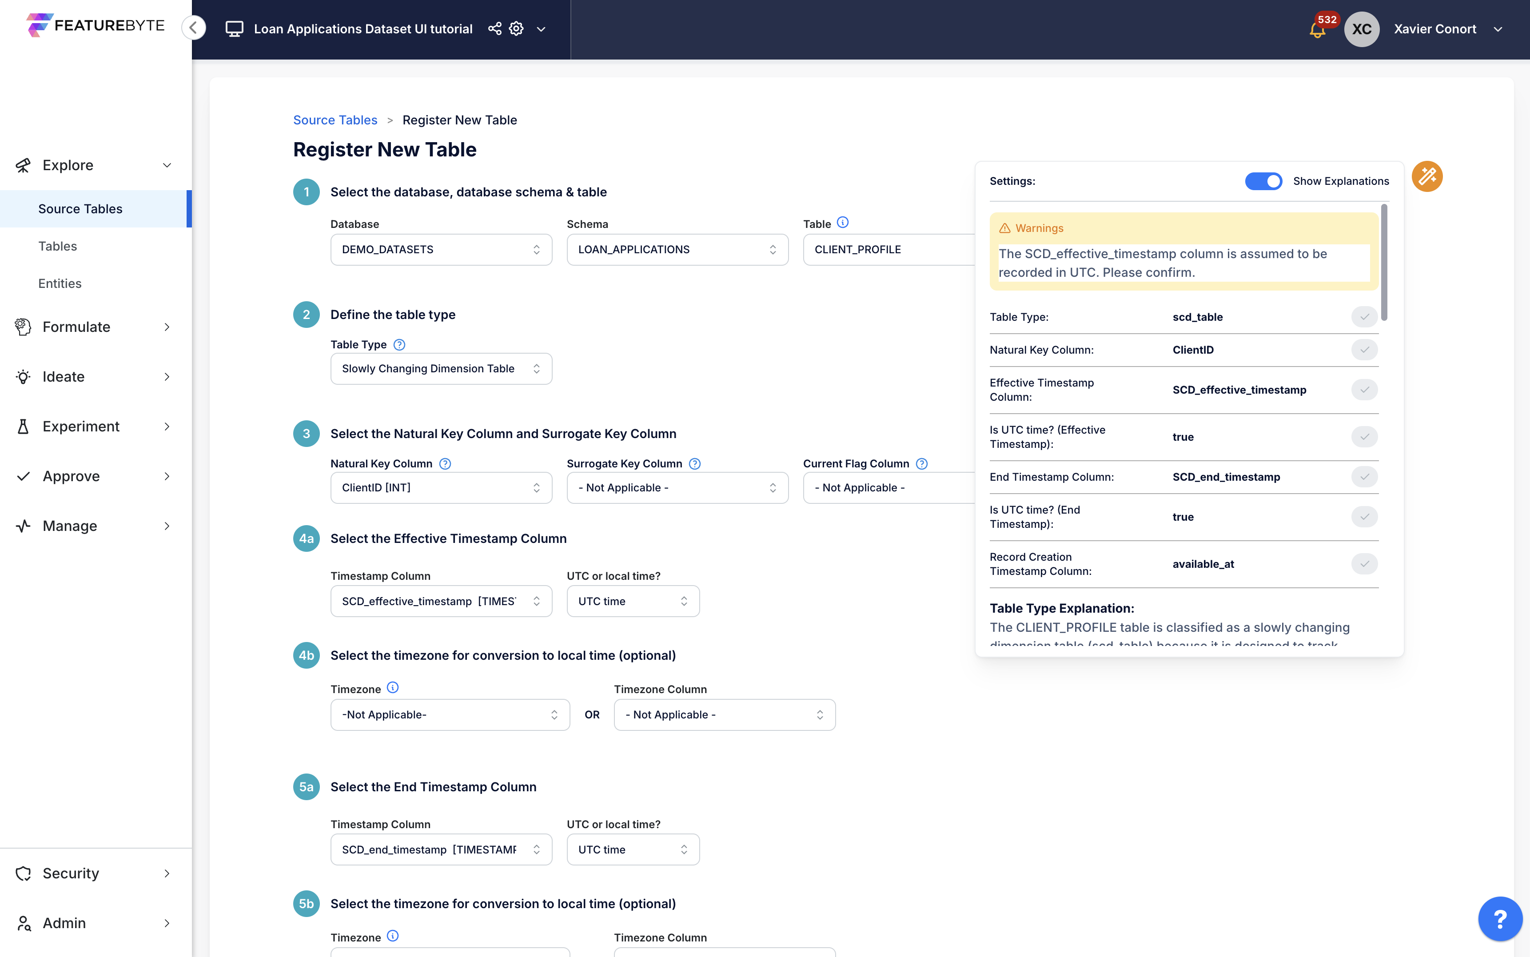The width and height of the screenshot is (1530, 957).
Task: Confirm the Natural Key Column suggestion checkmark
Action: coord(1364,350)
